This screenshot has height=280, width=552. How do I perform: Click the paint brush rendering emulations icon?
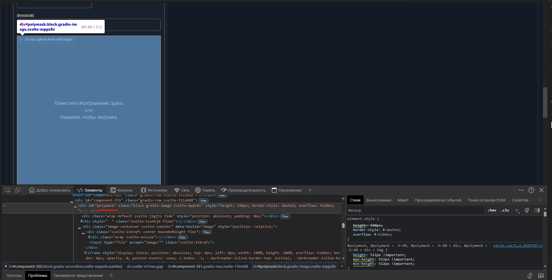[x=527, y=210]
